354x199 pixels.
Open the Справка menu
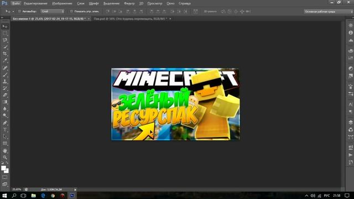184,3
